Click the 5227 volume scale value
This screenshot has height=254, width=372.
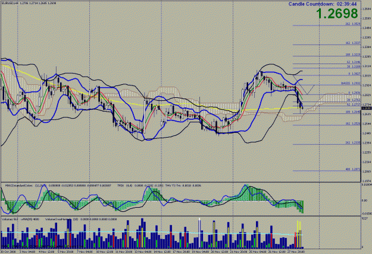coord(365,218)
